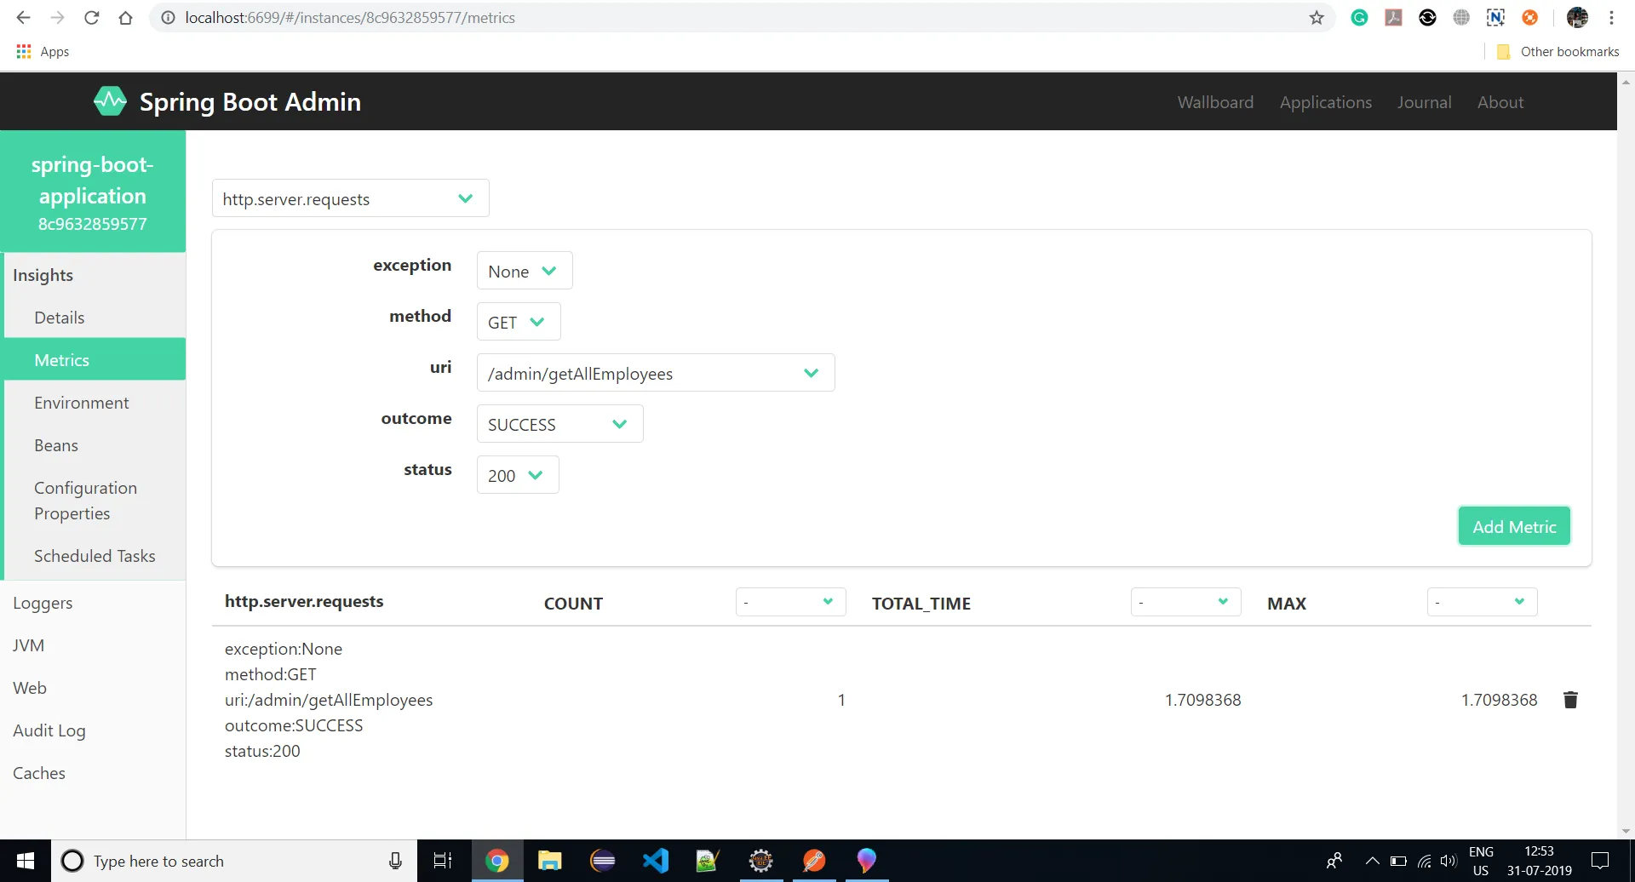Open Caches in the sidebar

[93, 773]
